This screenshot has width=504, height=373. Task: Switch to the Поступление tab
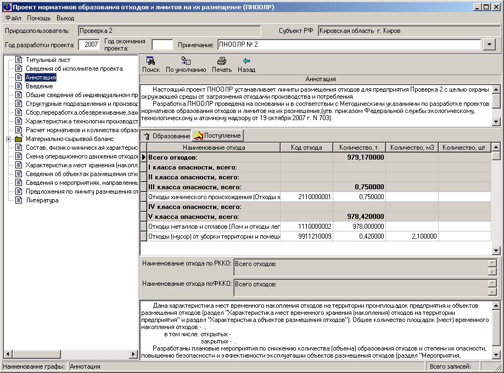[x=217, y=135]
